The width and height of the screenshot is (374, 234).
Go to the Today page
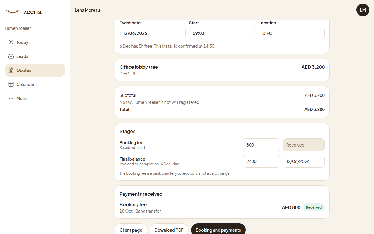(35, 42)
